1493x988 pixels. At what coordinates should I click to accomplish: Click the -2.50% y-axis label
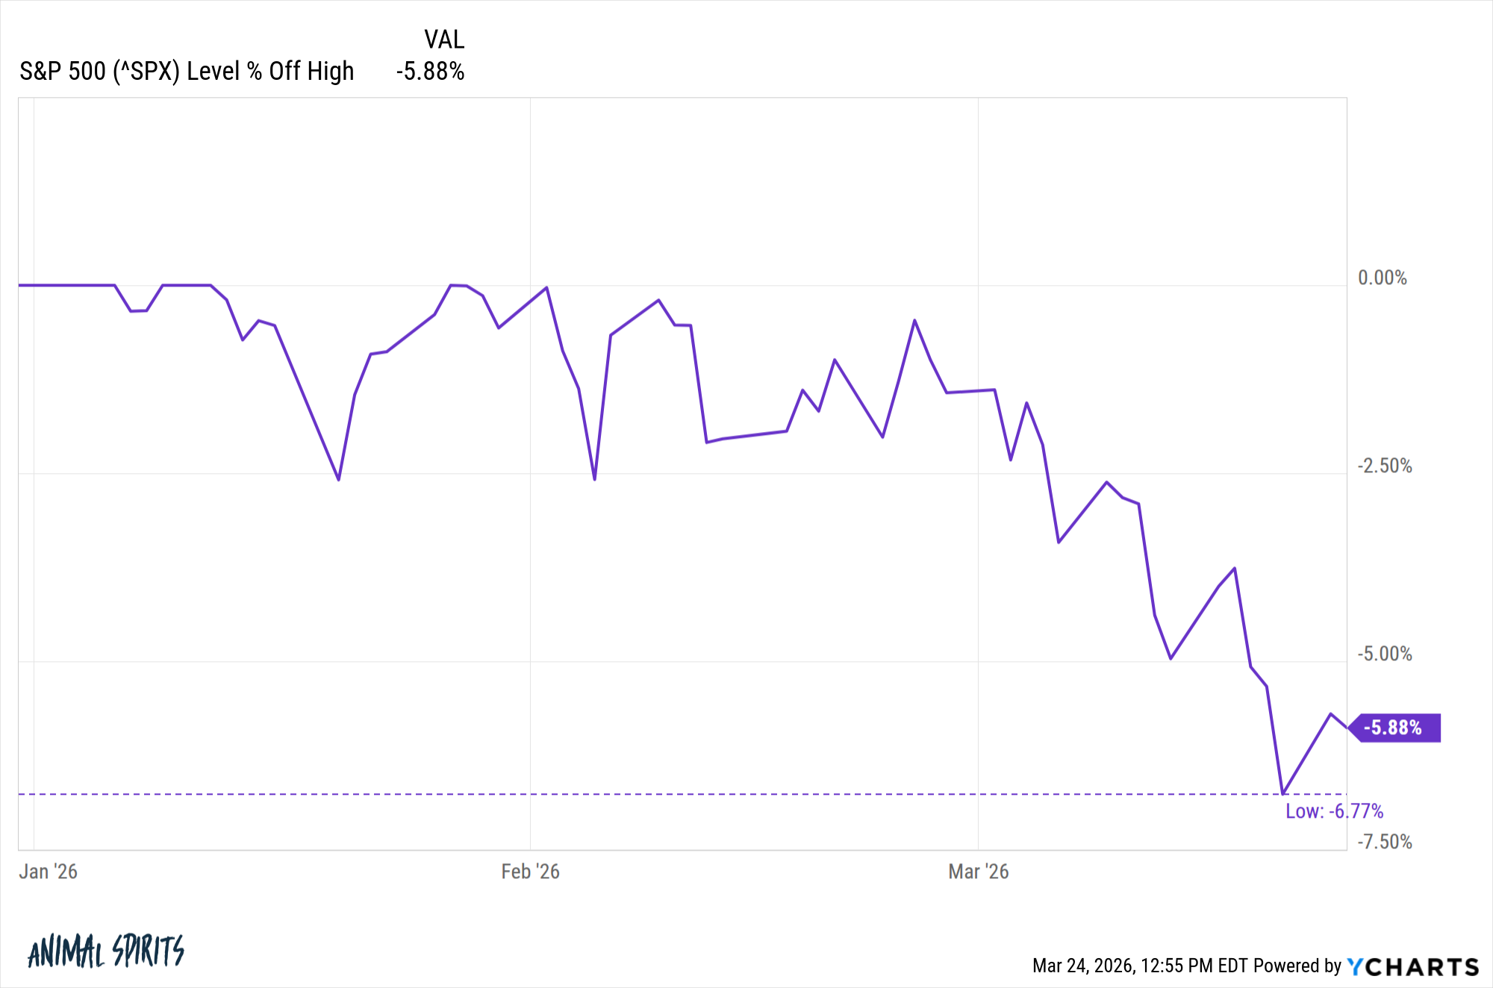point(1385,466)
